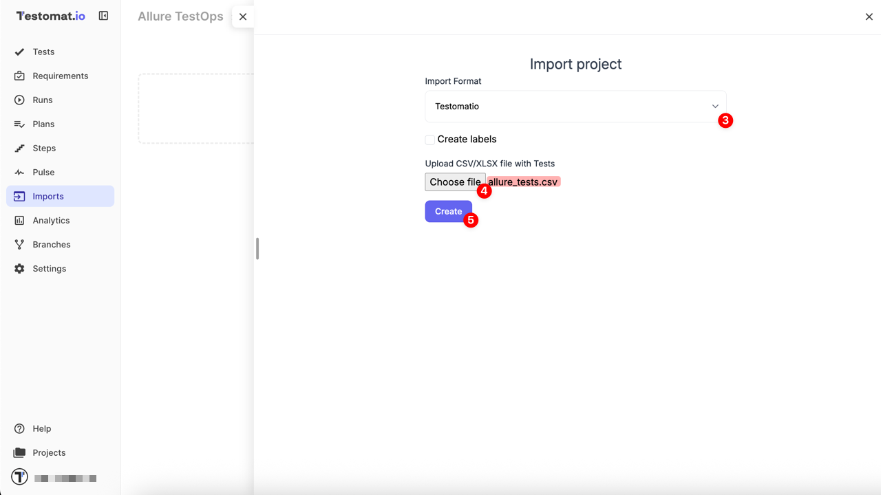Click the Choose file button
881x495 pixels.
(454, 181)
